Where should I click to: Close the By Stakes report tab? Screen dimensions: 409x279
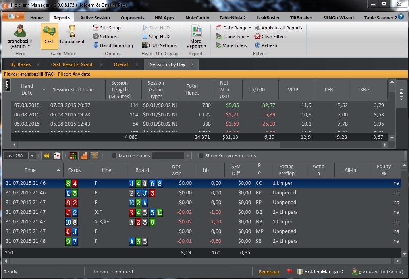click(38, 64)
